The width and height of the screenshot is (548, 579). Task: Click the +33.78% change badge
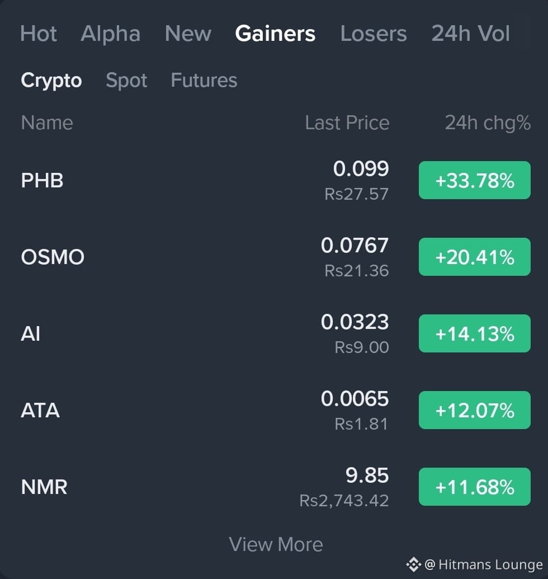click(475, 180)
